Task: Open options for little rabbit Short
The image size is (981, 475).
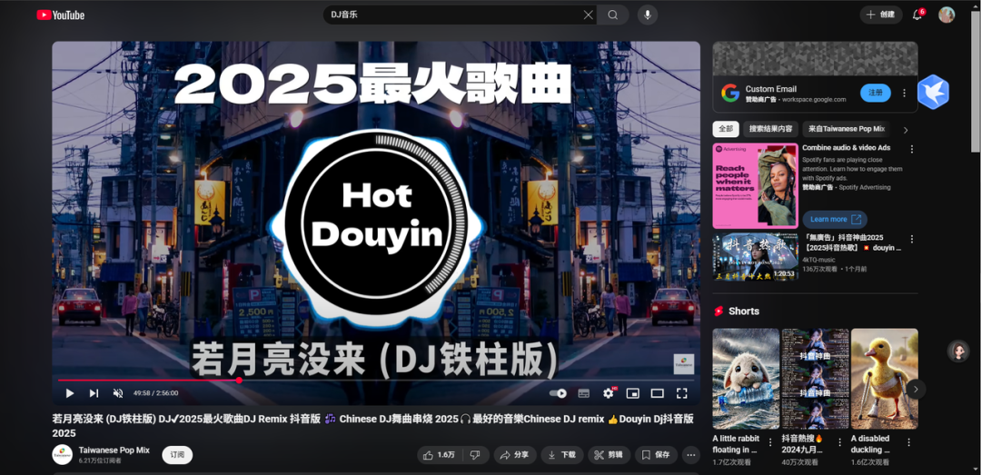Action: pyautogui.click(x=770, y=442)
